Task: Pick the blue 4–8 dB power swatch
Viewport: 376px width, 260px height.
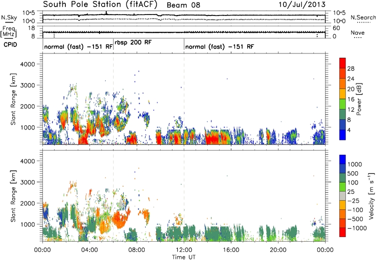Action: (343, 125)
